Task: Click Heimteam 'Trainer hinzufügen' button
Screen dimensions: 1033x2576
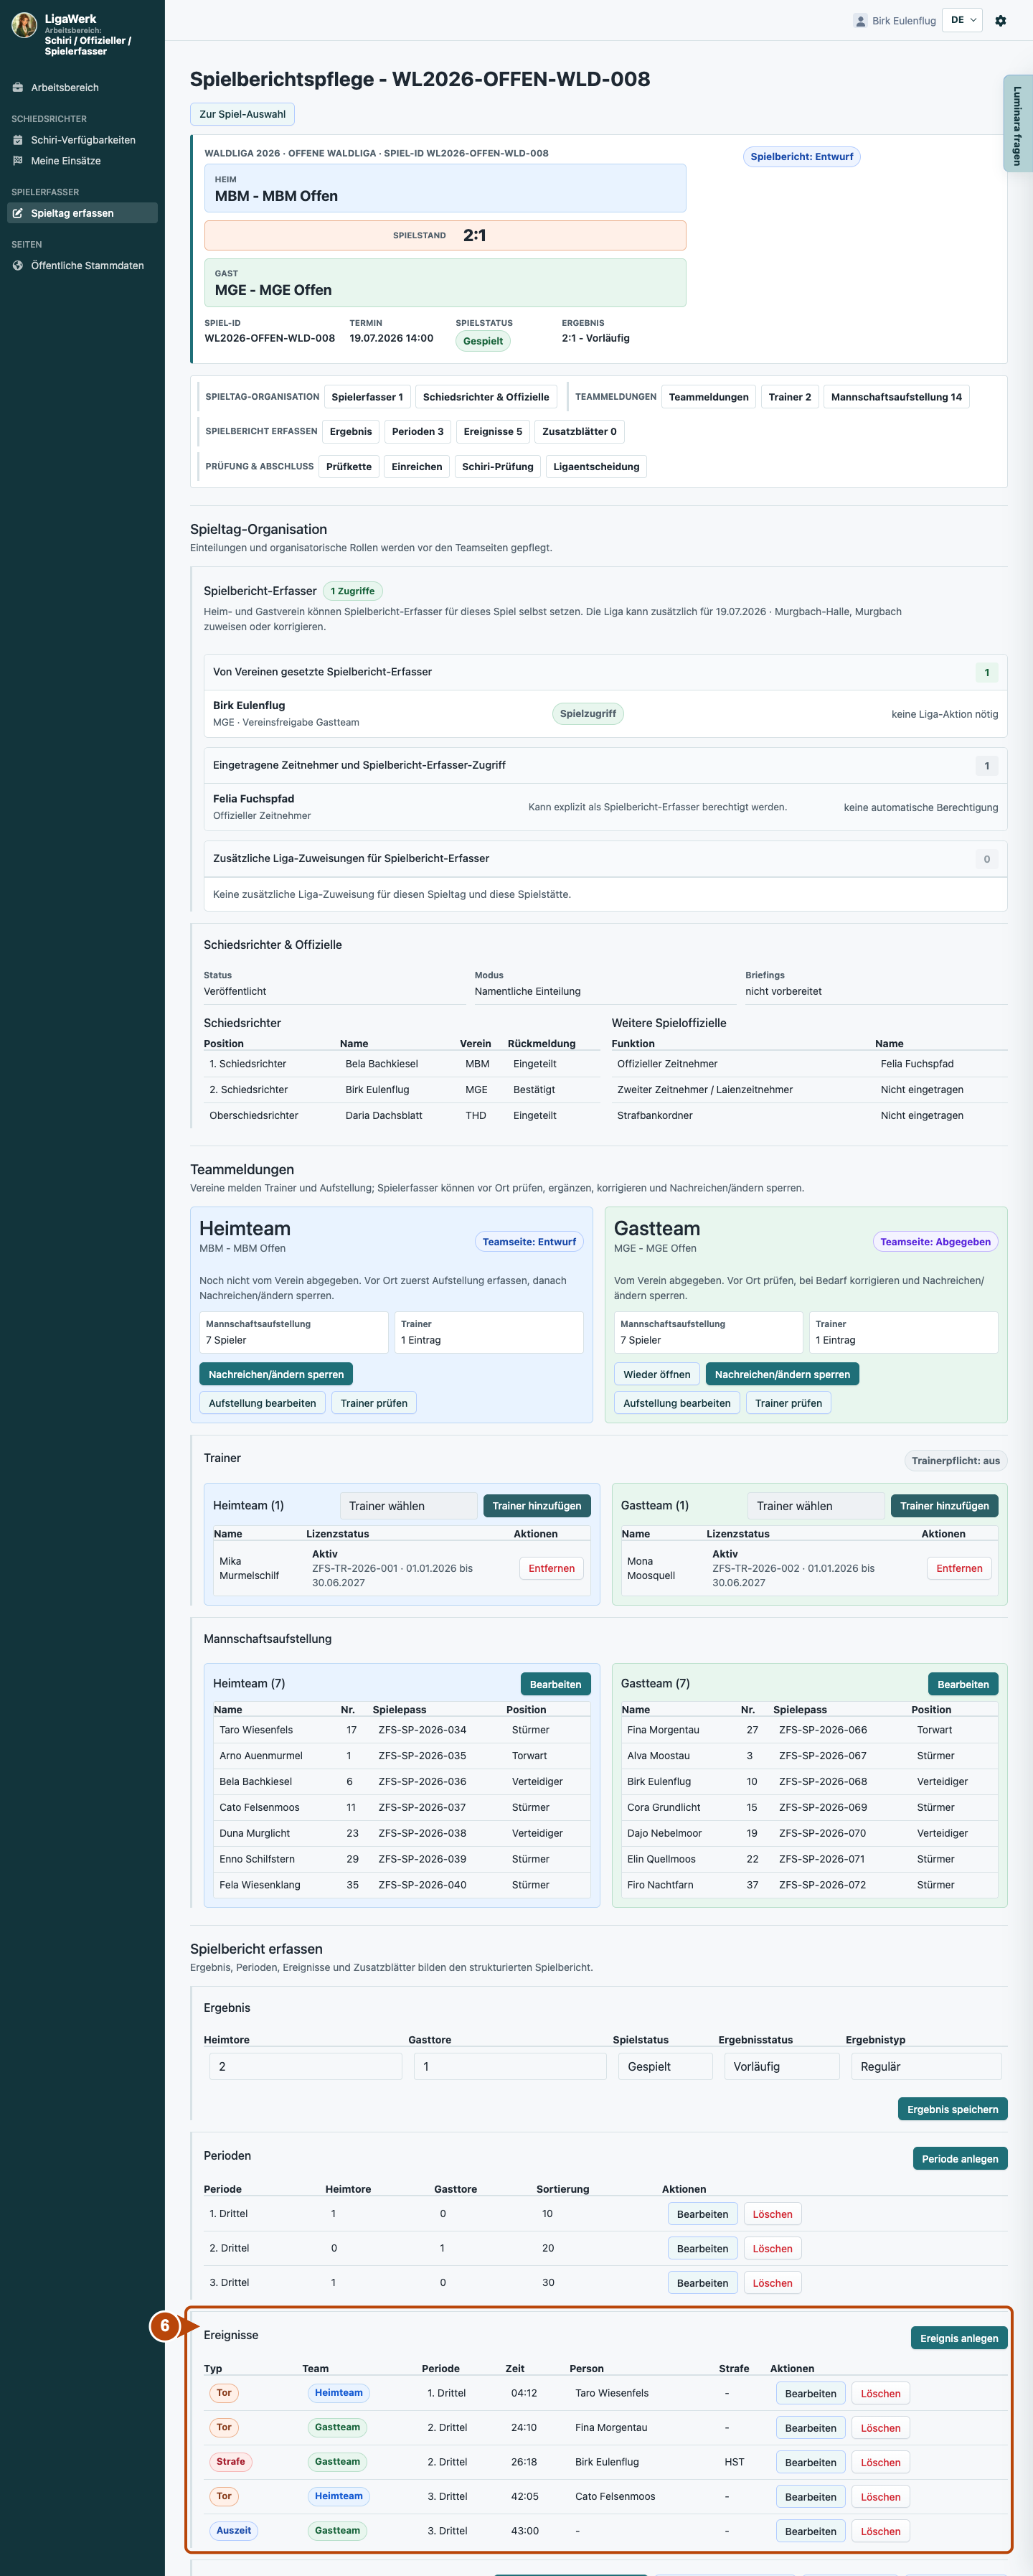Action: [x=537, y=1505]
